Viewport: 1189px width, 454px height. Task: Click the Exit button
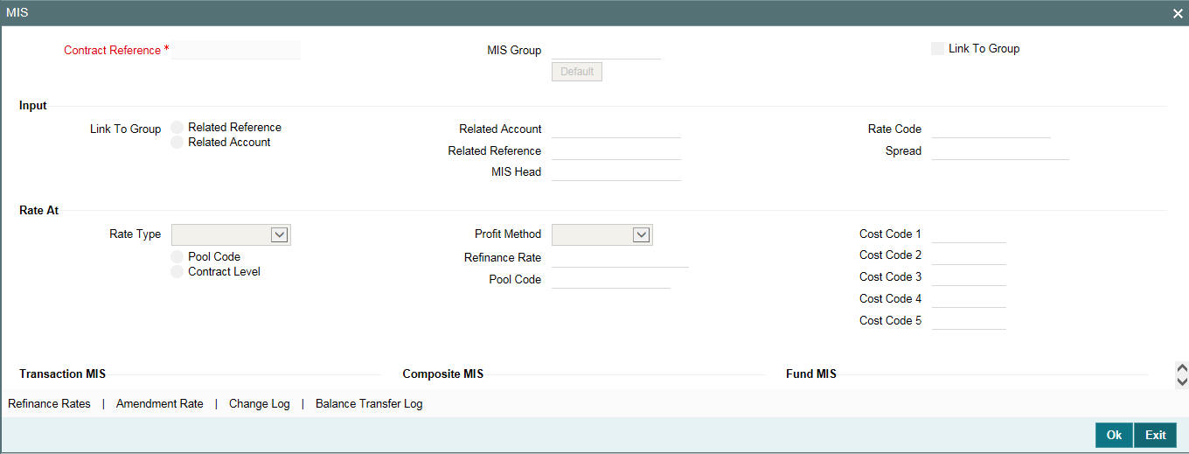1156,435
